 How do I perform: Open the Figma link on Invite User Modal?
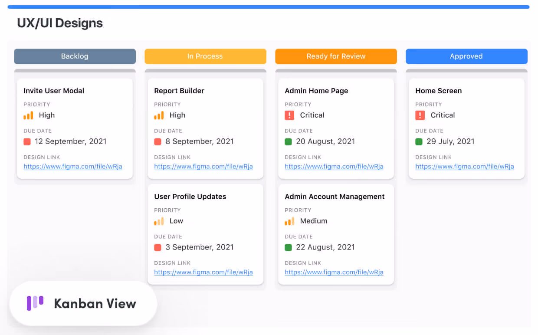tap(73, 167)
